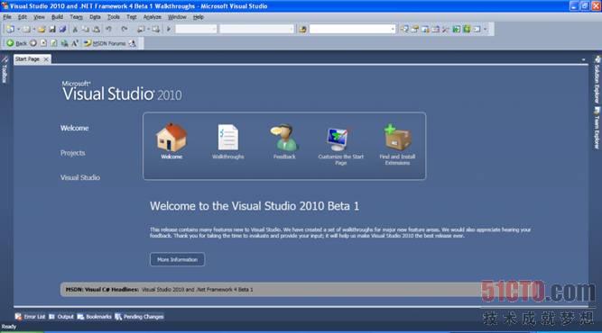Click the green Start Page toolbar icon
Screen dimensions: 602x333
pos(456,29)
